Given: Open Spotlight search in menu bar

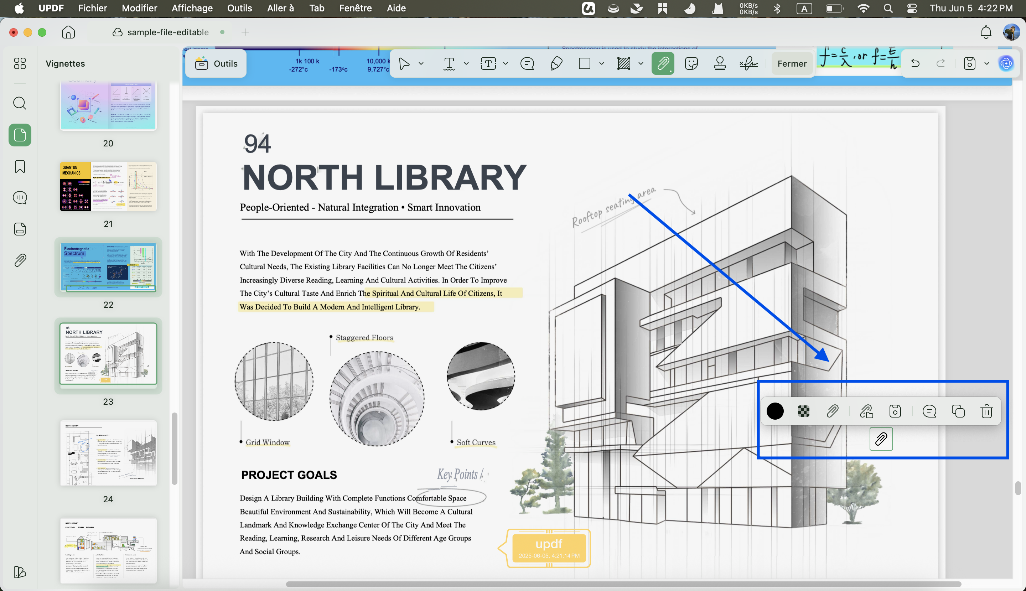Looking at the screenshot, I should [888, 8].
